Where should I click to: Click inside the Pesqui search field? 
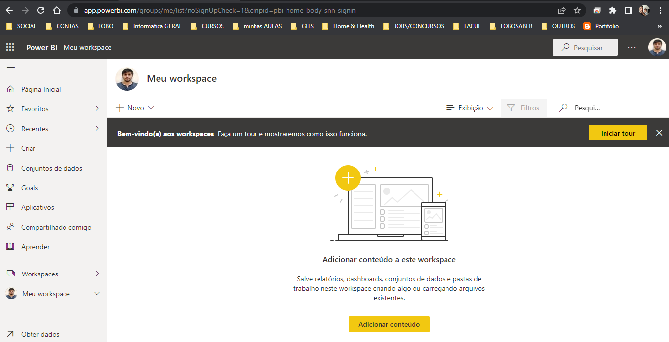[x=587, y=107]
